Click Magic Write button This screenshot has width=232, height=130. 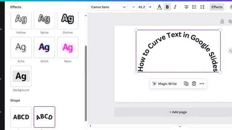165,84
